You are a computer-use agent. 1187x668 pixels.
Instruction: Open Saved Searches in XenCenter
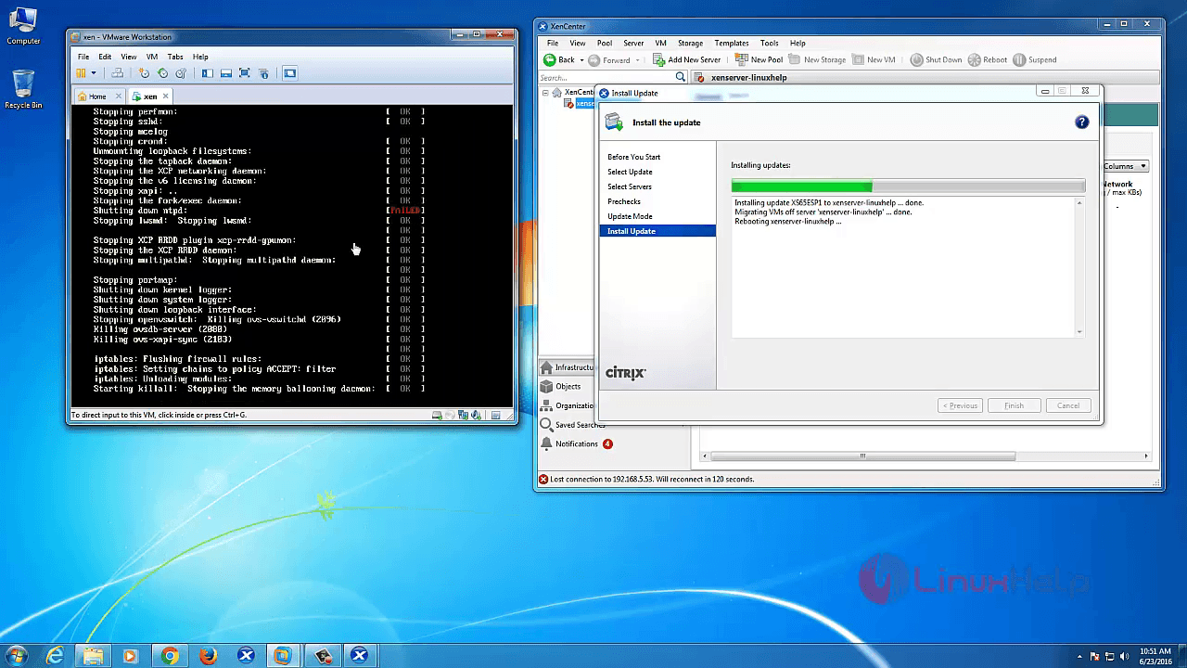pos(571,425)
